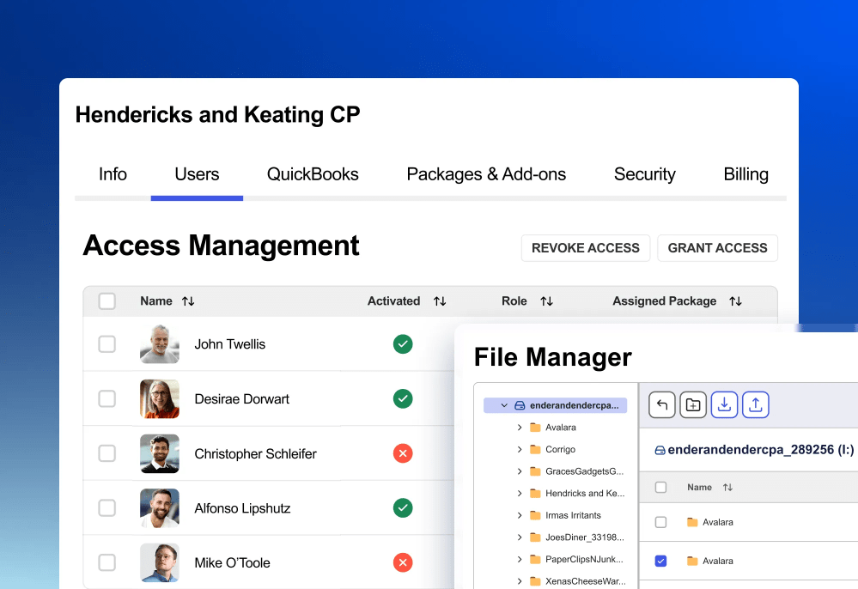Viewport: 858px width, 589px height.
Task: Click the red status icon for Mike O'Toole
Action: pos(403,562)
